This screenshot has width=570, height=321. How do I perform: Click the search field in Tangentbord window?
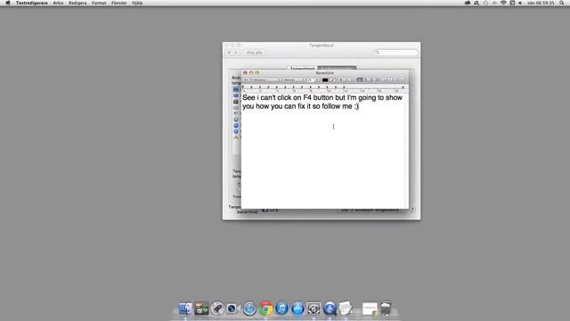click(395, 53)
